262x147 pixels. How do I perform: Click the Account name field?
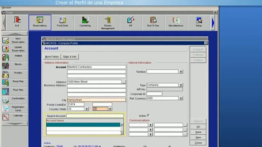[x=97, y=67]
